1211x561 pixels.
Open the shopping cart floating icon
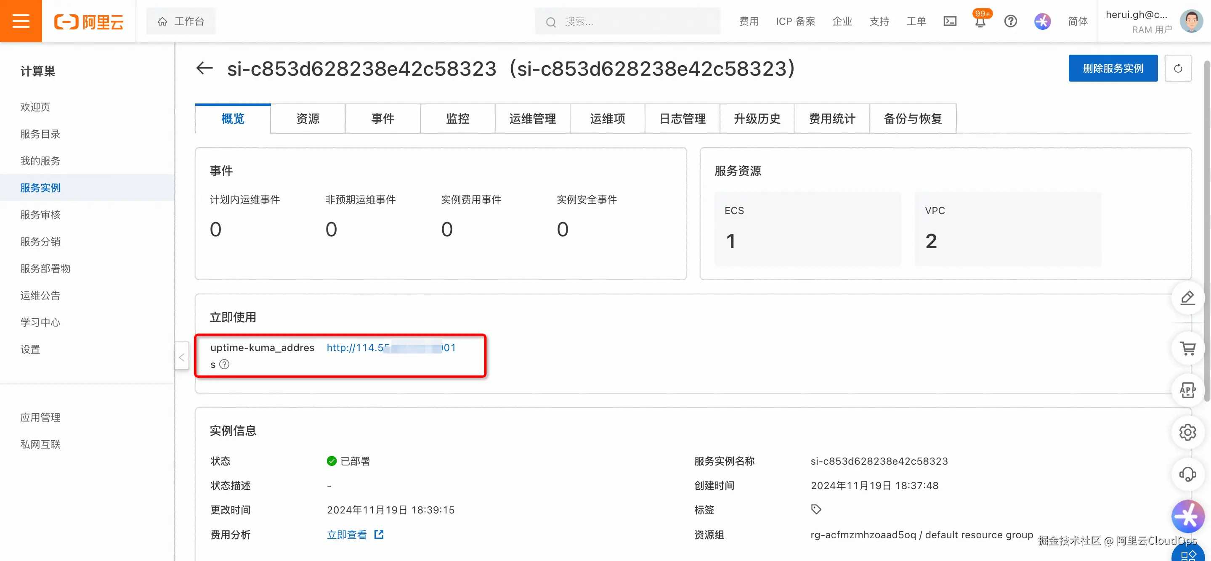[x=1187, y=349]
